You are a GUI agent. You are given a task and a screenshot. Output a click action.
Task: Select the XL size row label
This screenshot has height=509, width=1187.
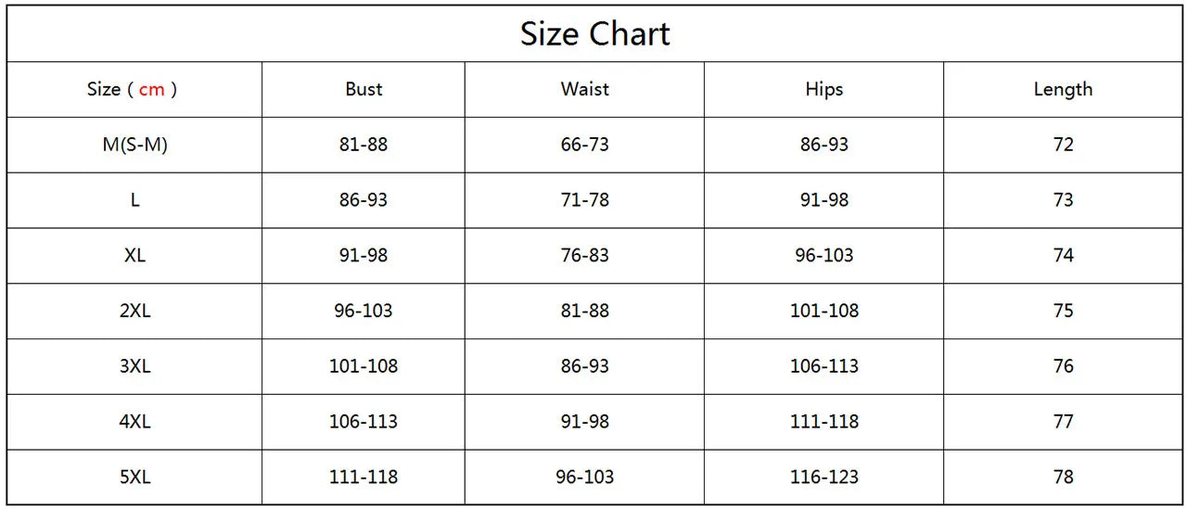134,255
